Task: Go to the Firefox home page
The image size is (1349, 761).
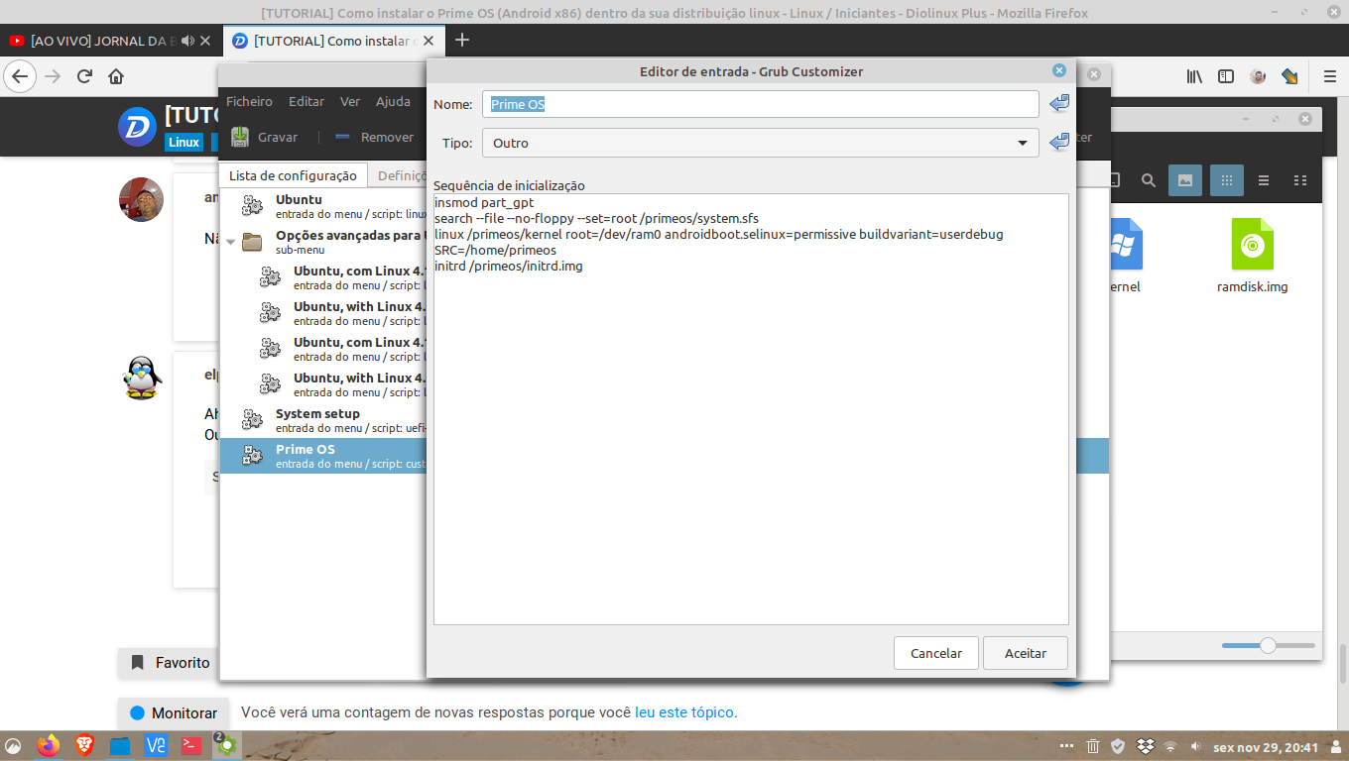Action: 116,76
